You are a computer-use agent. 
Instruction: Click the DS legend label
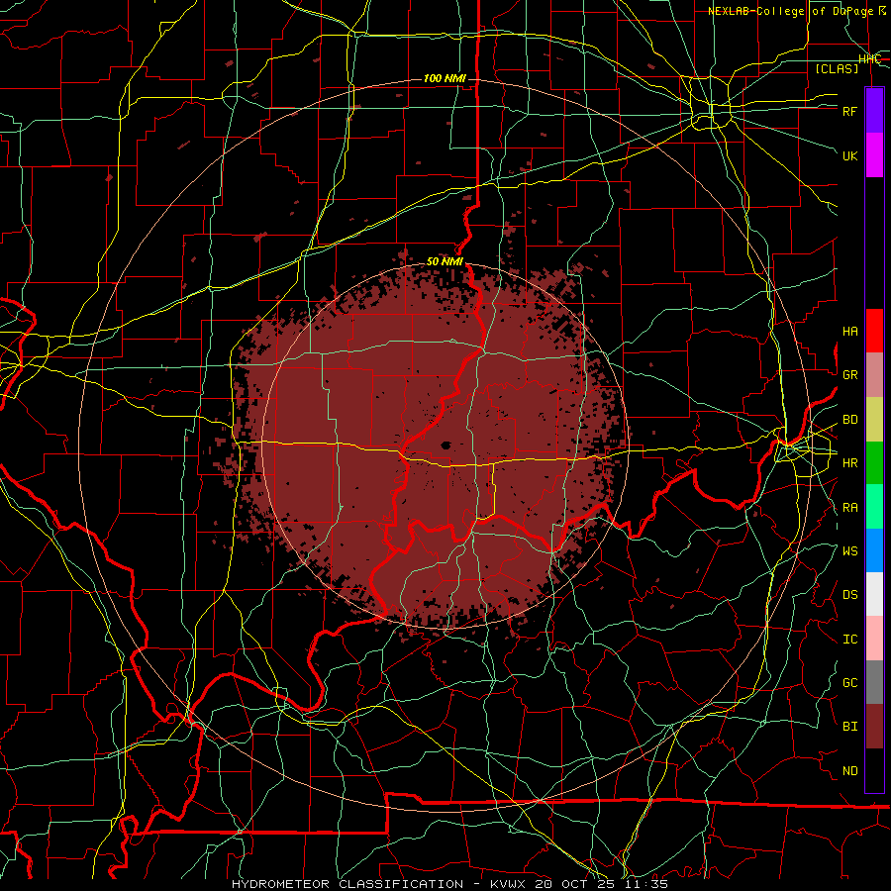click(850, 595)
